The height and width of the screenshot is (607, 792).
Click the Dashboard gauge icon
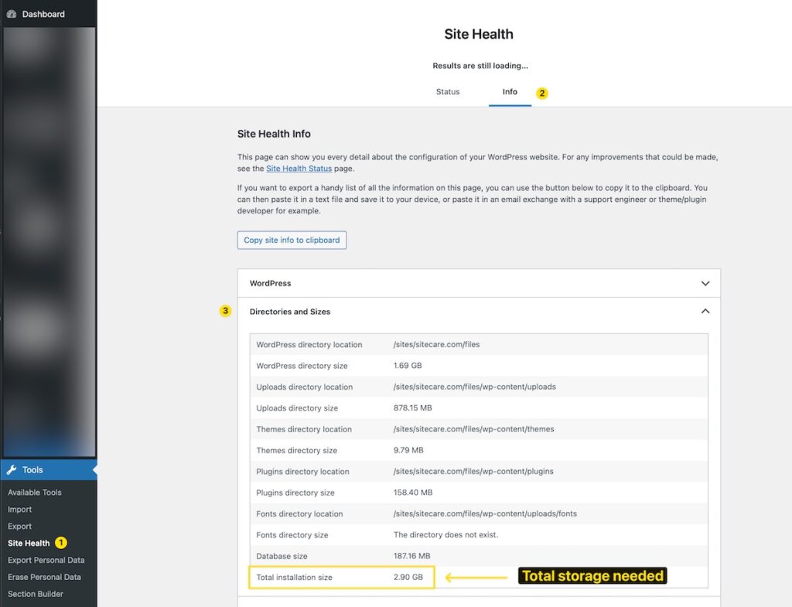pos(11,14)
